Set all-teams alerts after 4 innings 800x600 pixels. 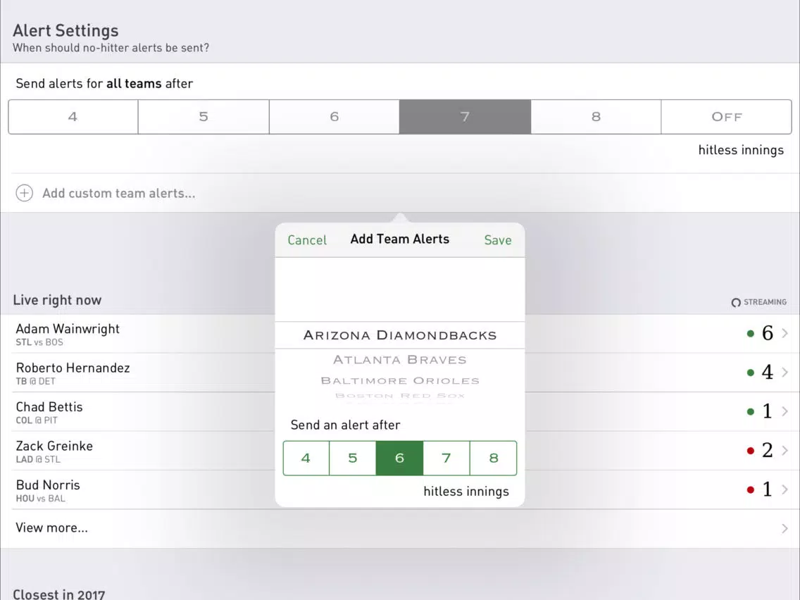(73, 117)
